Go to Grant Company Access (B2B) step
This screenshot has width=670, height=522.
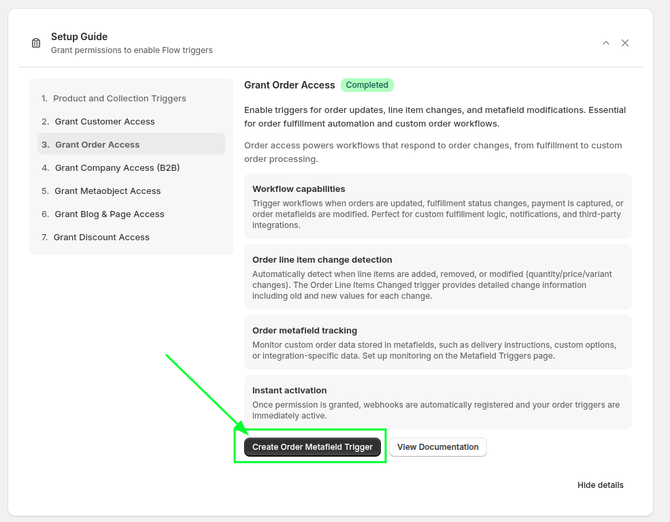click(x=117, y=168)
